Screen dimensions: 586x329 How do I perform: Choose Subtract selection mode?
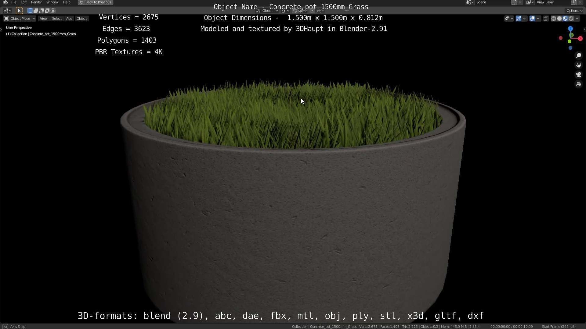point(41,11)
